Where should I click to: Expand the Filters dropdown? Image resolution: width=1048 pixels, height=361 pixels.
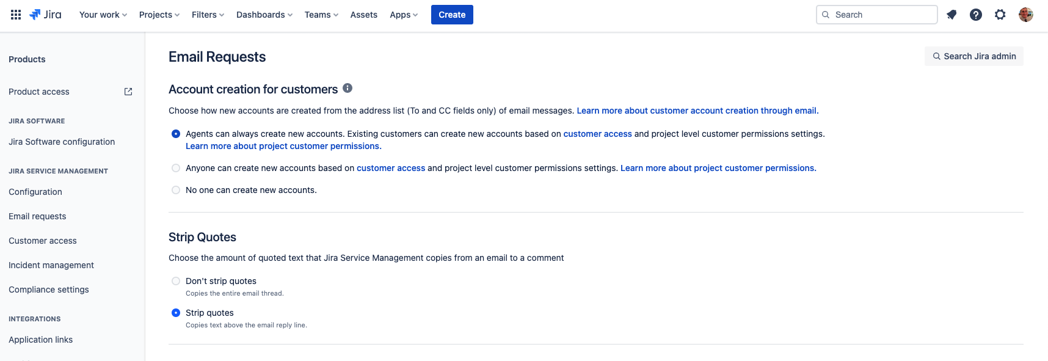click(x=208, y=15)
